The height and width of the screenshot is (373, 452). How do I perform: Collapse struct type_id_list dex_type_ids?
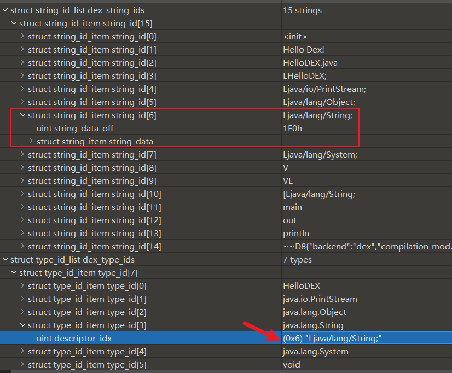pyautogui.click(x=5, y=259)
